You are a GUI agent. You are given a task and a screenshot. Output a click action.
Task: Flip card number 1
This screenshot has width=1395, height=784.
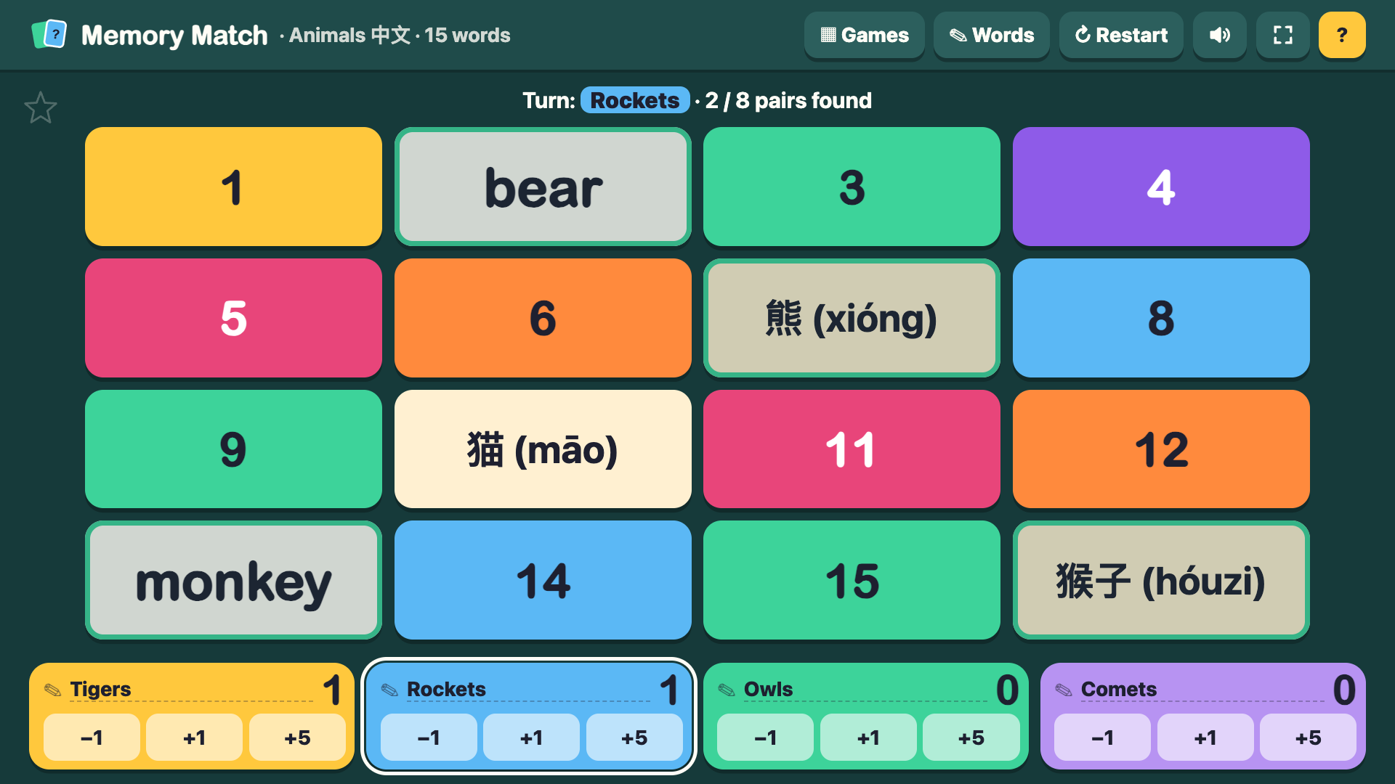233,187
